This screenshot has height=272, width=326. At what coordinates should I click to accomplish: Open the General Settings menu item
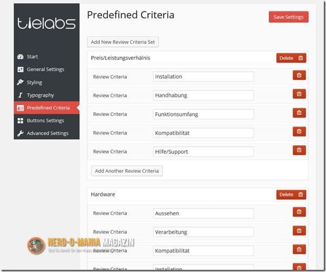tap(45, 70)
